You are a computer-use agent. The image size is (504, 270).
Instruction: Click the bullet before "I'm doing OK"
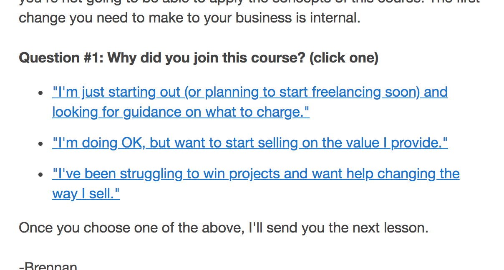(x=40, y=144)
